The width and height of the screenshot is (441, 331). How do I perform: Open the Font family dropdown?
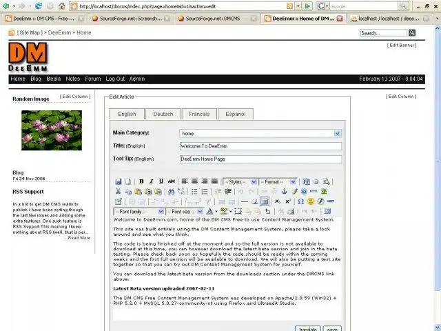coord(139,212)
